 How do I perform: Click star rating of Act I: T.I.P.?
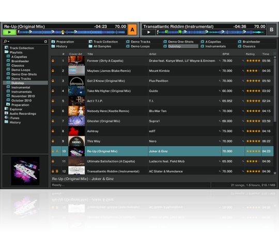pyautogui.click(x=253, y=101)
